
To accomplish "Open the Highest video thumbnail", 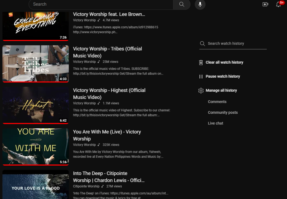I will [36, 105].
